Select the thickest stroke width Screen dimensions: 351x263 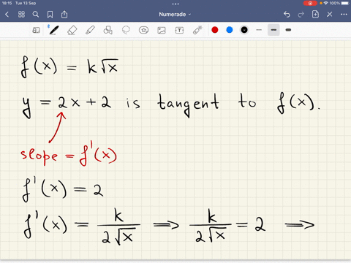coord(288,30)
